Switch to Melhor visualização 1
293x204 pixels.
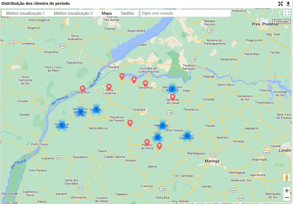25,13
